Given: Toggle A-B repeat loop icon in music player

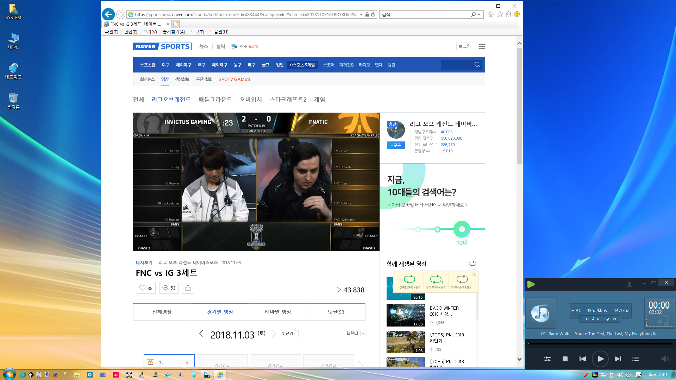Looking at the screenshot, I should [x=593, y=319].
